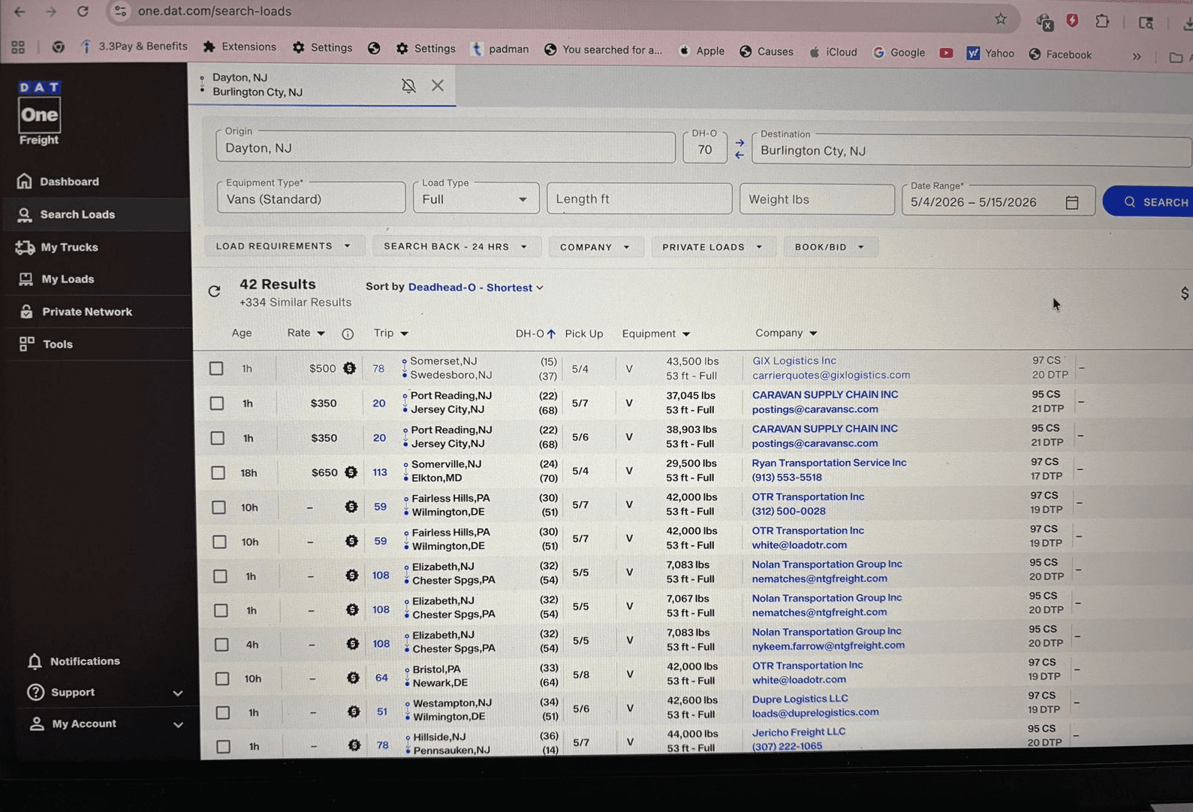Open the GIX Logistics Inc company link
1193x812 pixels.
point(794,361)
